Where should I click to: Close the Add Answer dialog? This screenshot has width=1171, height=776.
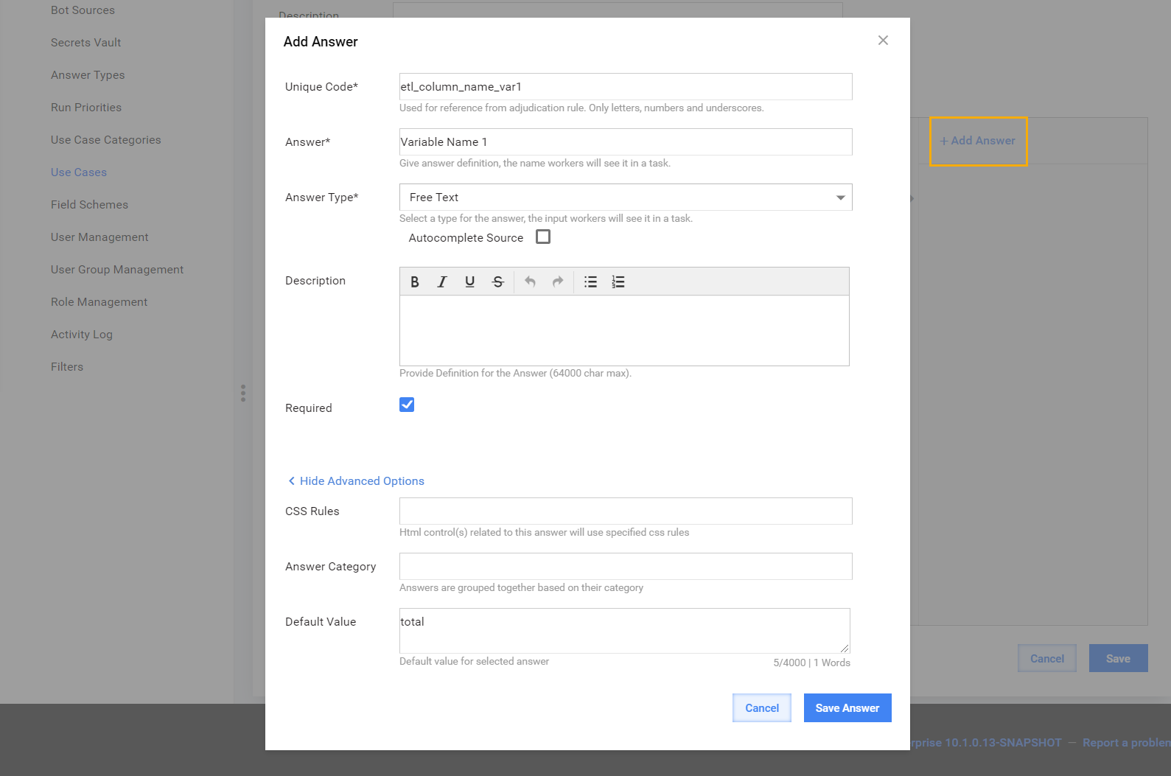coord(883,41)
